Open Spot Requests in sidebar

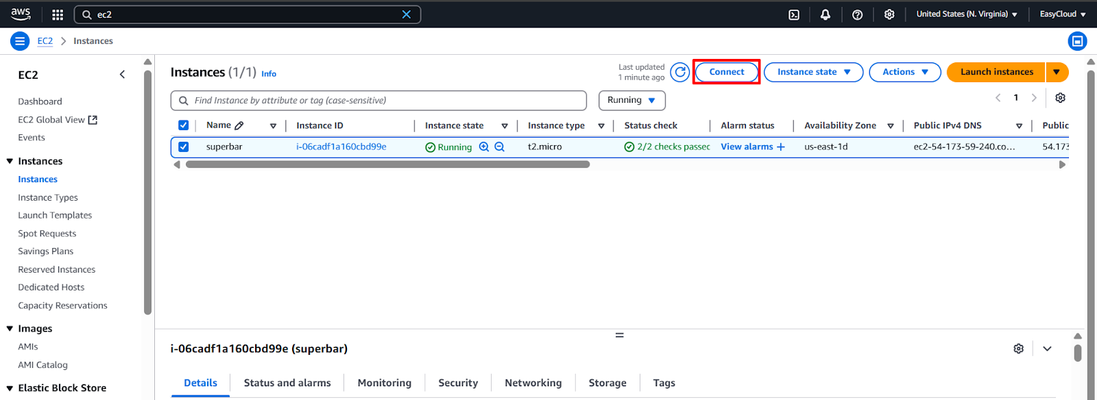[47, 234]
